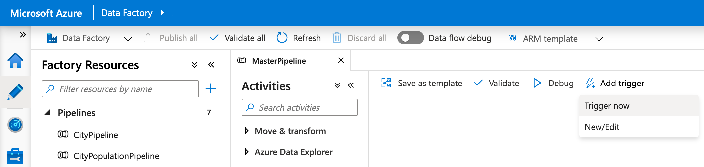Click the CityPopulationPipeline pipeline icon
Viewport: 704px width, 167px height.
coord(63,155)
